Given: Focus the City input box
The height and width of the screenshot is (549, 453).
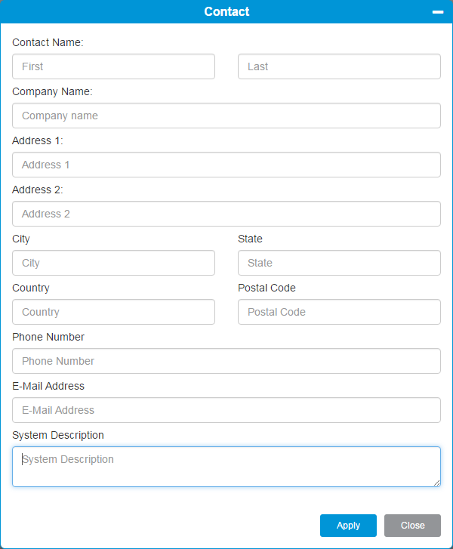Looking at the screenshot, I should tap(113, 263).
